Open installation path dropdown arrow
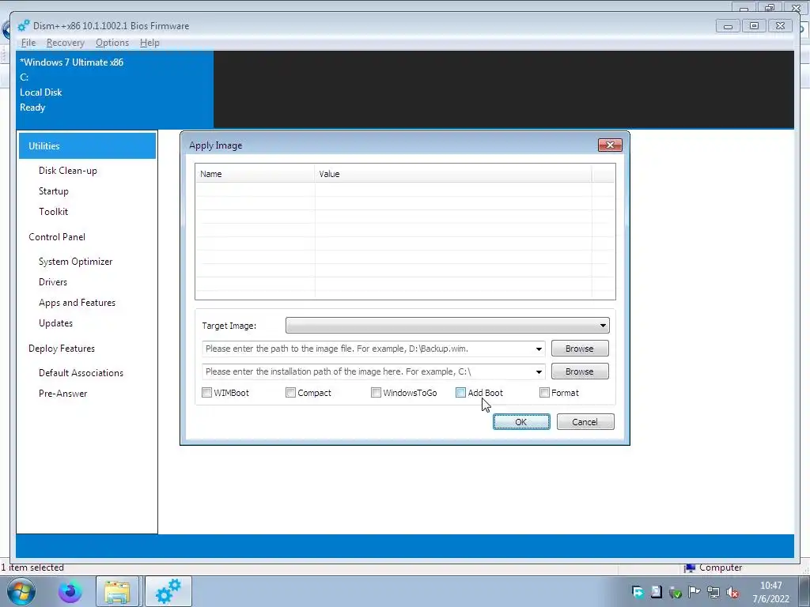The width and height of the screenshot is (810, 607). [539, 371]
